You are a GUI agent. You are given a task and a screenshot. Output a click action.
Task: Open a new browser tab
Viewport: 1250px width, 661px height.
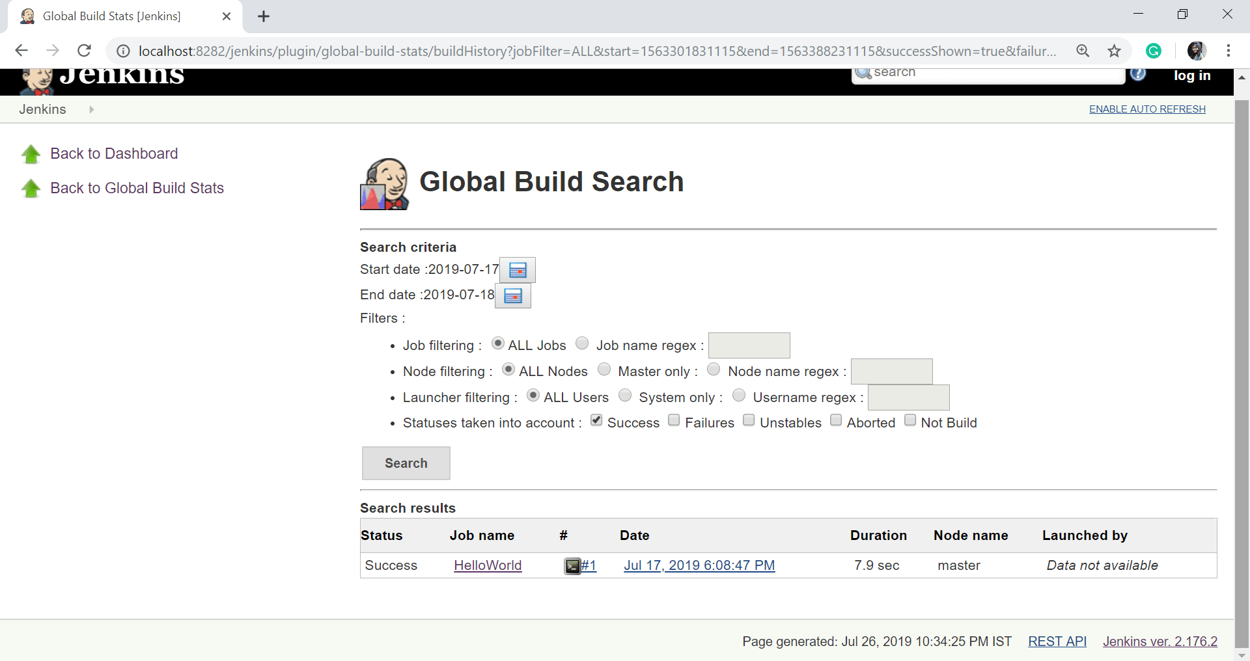click(264, 16)
